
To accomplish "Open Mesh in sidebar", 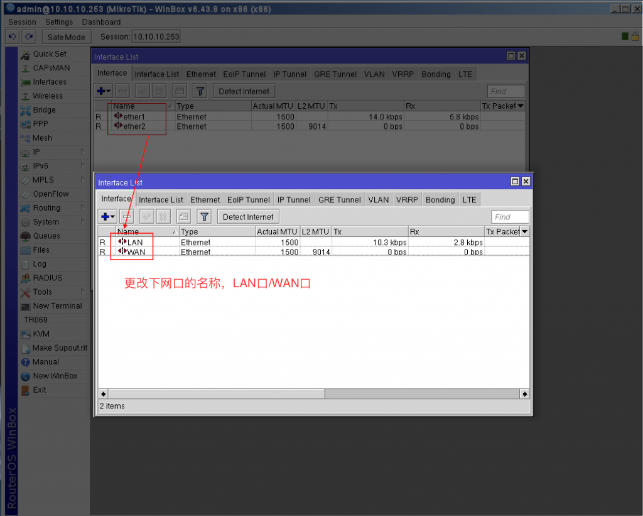I will (x=42, y=138).
